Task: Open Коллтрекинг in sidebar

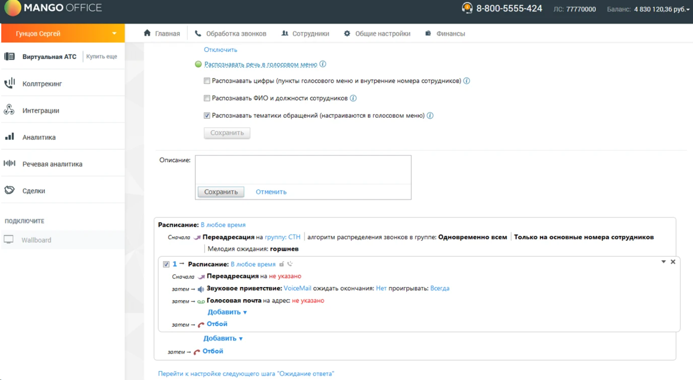Action: [42, 84]
